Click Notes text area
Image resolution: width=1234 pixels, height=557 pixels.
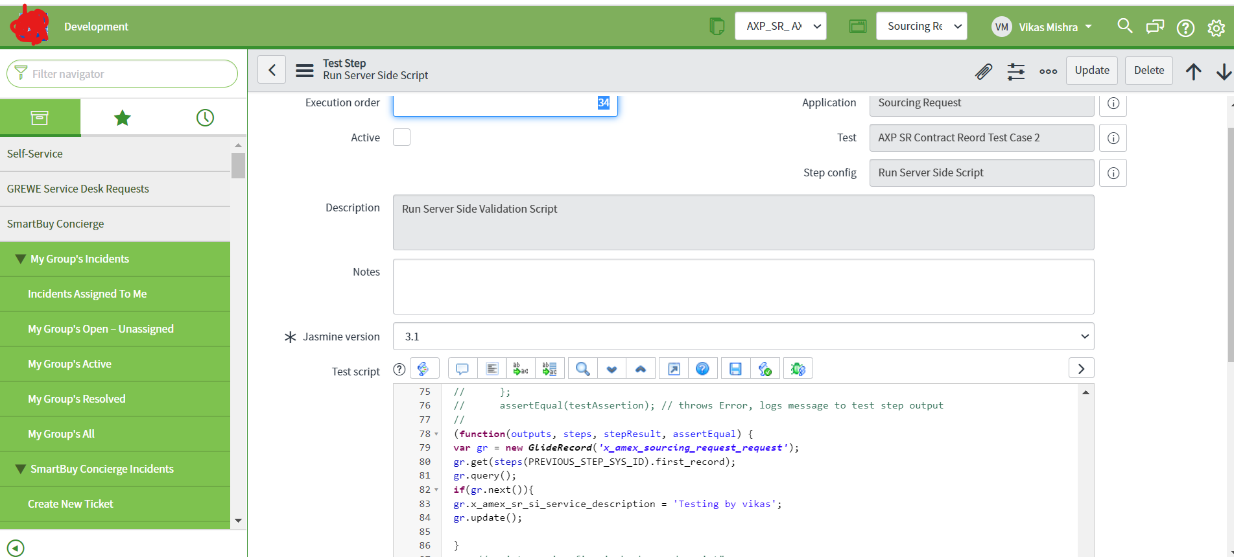(743, 287)
